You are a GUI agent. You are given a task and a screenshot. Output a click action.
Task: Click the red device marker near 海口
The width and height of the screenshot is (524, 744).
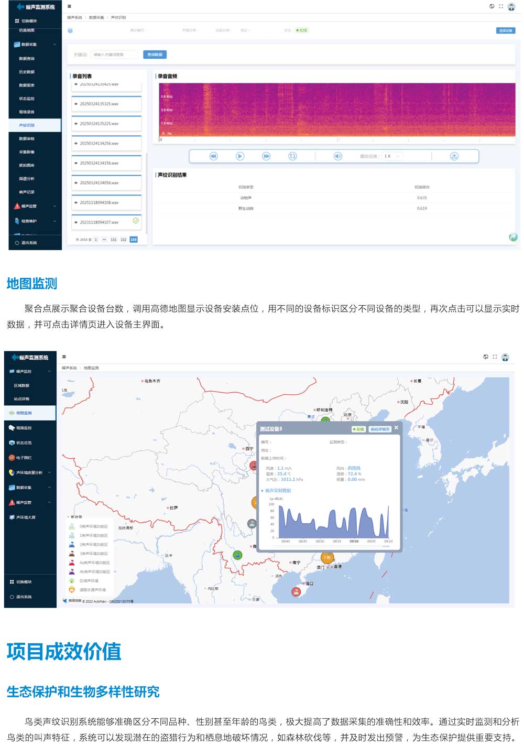(296, 591)
